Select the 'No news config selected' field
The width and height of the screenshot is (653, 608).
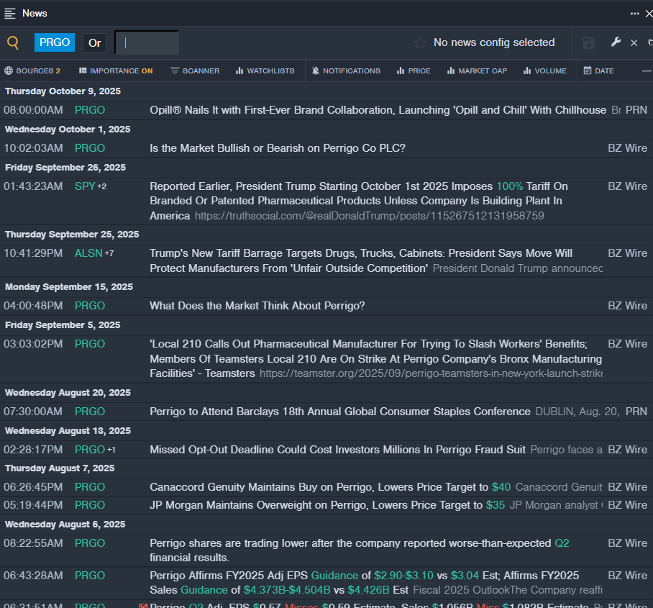(493, 42)
